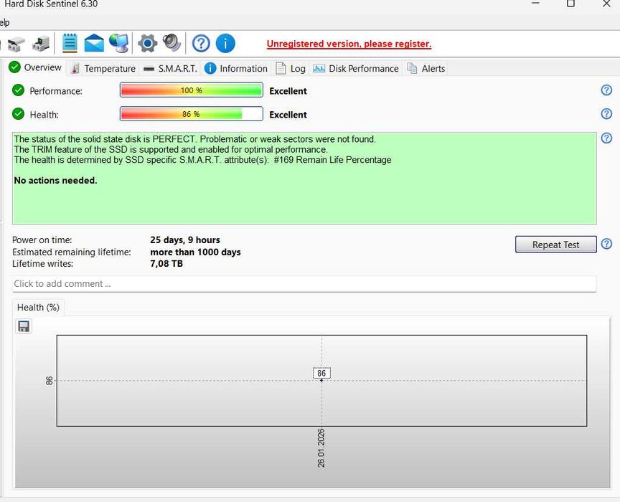
Task: Click the more than 1000 days value
Action: point(195,252)
